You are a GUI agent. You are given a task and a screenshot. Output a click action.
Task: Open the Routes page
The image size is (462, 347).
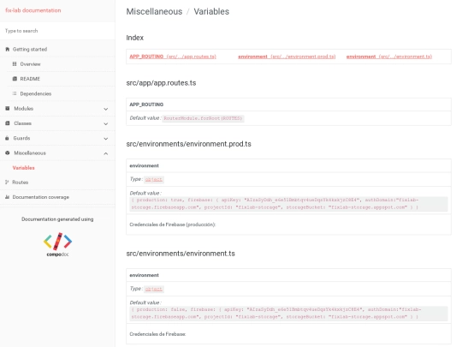pos(20,182)
